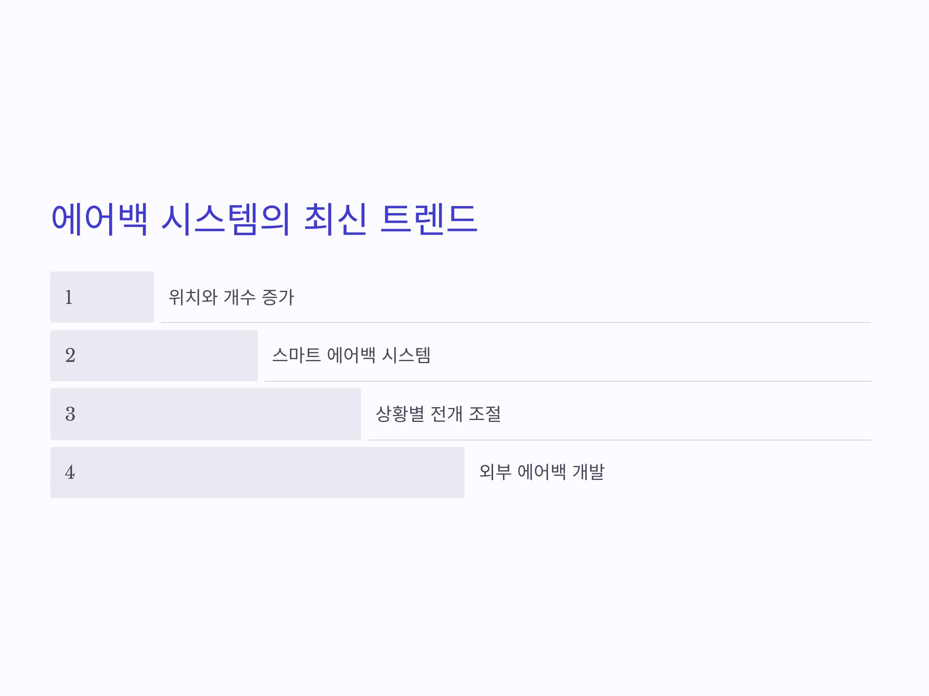Click the divider line under 스마트 에어백 시스템
929x696 pixels.
(x=568, y=381)
